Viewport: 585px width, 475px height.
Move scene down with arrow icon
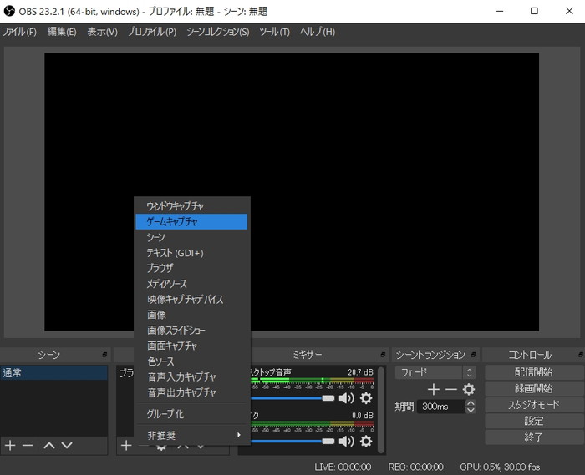pyautogui.click(x=67, y=445)
